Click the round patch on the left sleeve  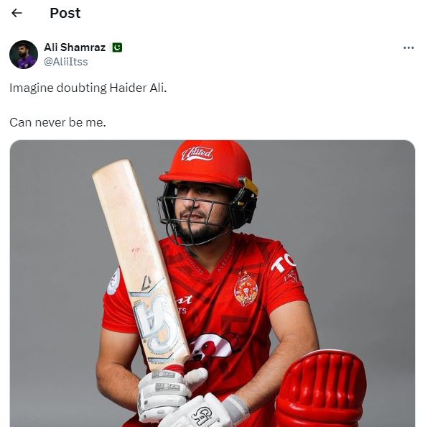coord(113,281)
